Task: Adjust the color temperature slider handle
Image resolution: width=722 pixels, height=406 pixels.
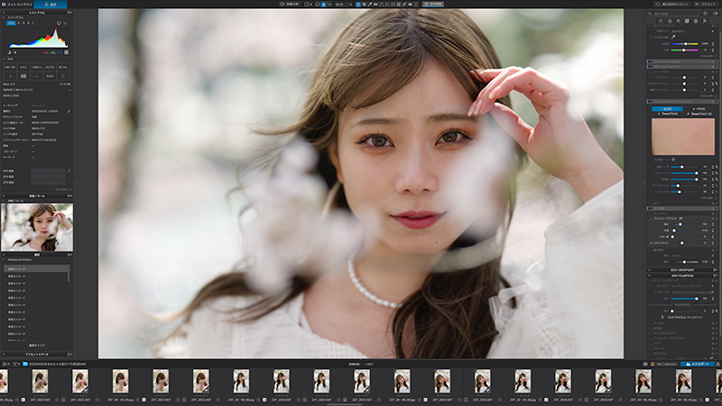Action: coord(686,43)
